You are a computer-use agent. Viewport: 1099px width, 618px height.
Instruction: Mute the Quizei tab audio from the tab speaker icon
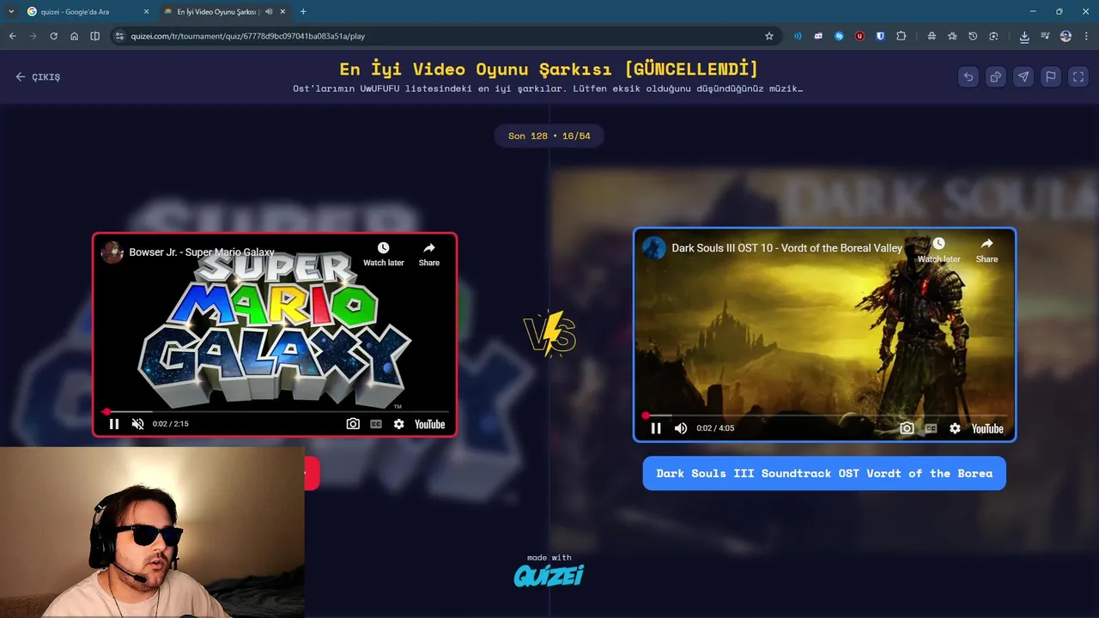[269, 11]
